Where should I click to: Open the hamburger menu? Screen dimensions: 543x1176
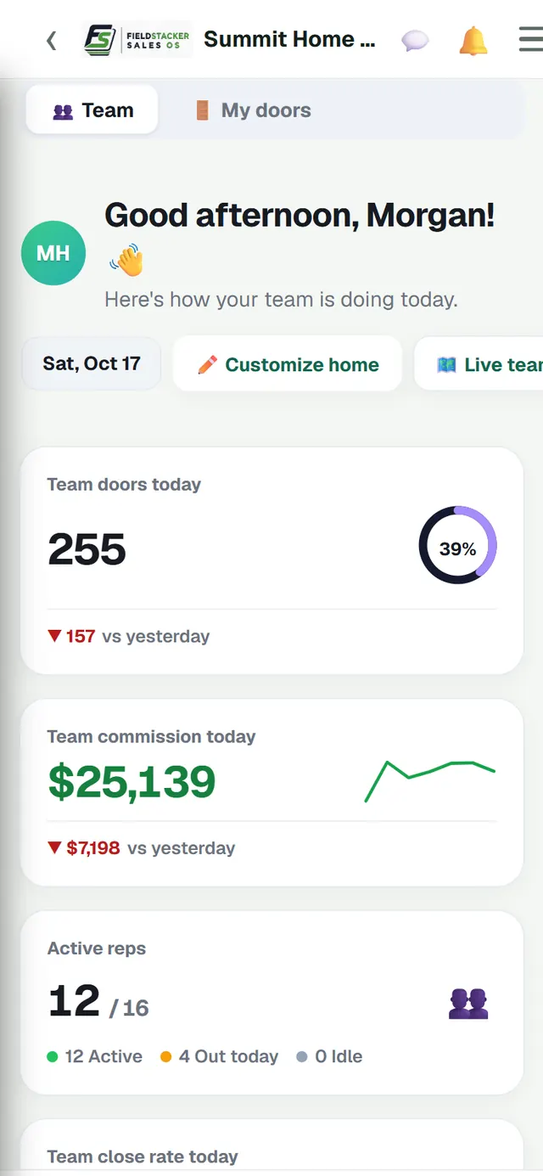pyautogui.click(x=531, y=40)
